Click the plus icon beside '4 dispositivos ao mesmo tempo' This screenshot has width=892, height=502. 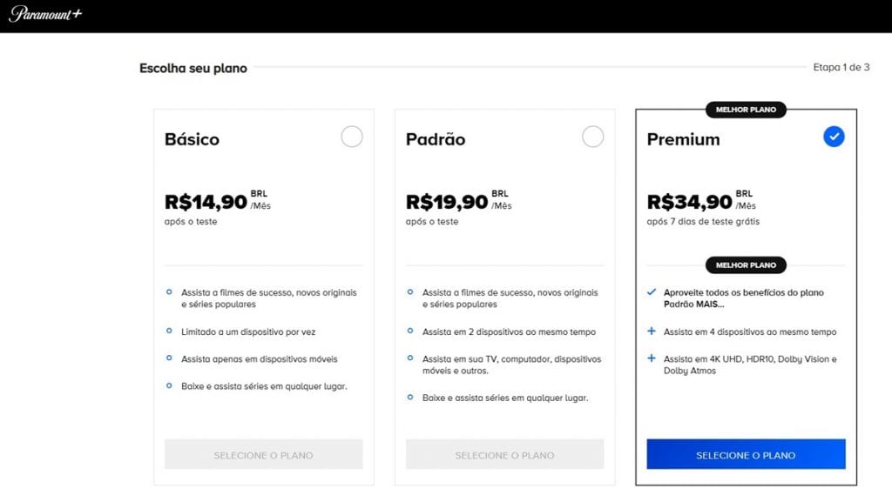coord(652,331)
